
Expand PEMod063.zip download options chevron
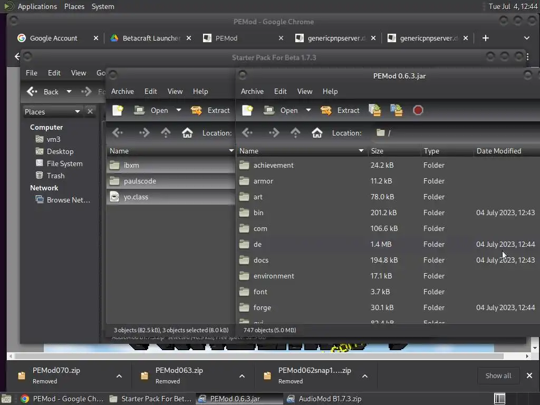tap(242, 376)
